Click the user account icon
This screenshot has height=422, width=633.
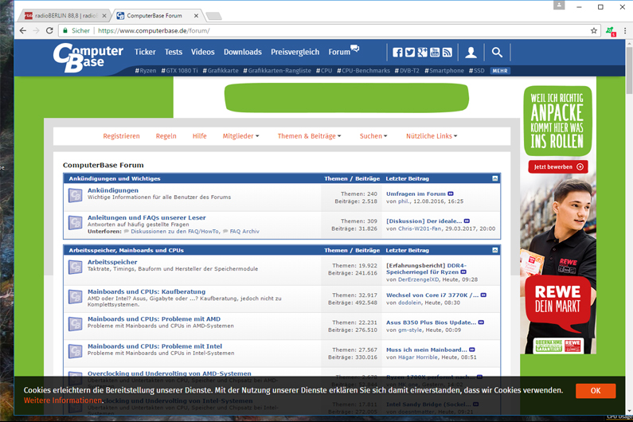coord(471,53)
